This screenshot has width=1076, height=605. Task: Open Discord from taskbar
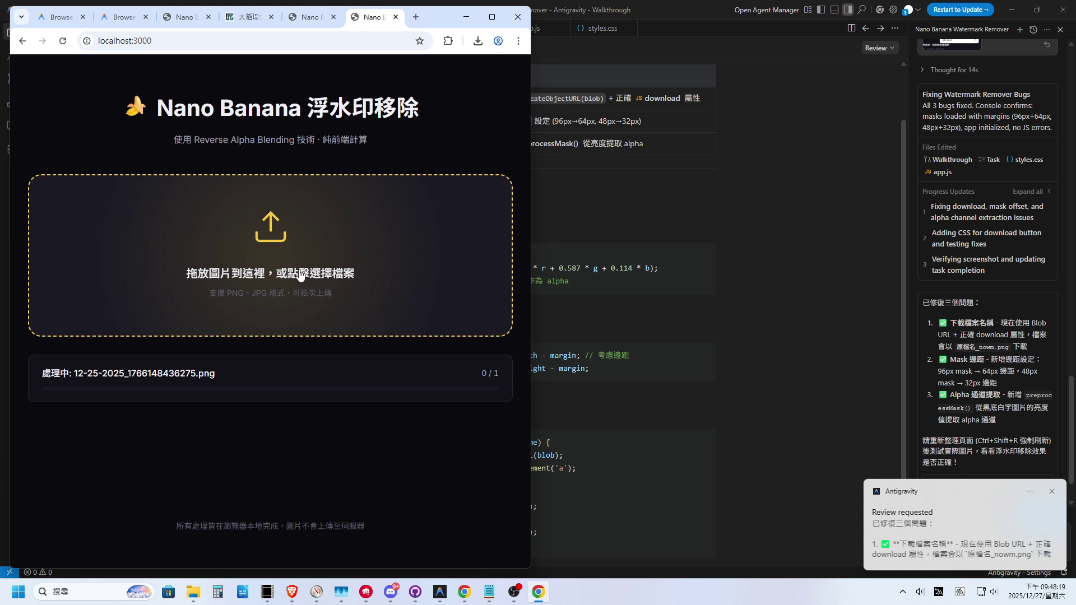tap(391, 592)
